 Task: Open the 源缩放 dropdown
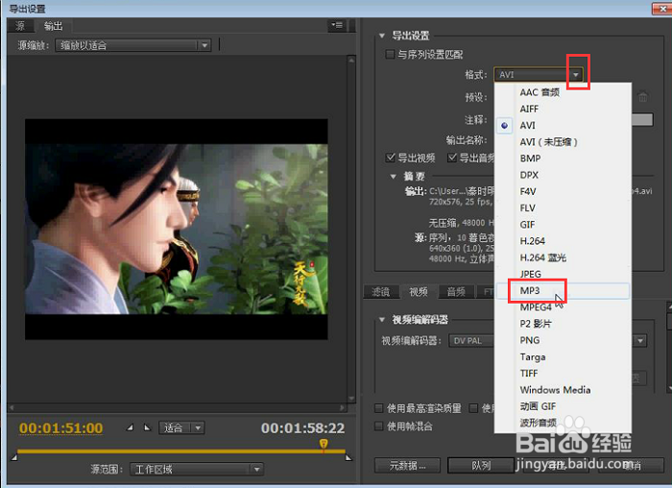(x=132, y=45)
